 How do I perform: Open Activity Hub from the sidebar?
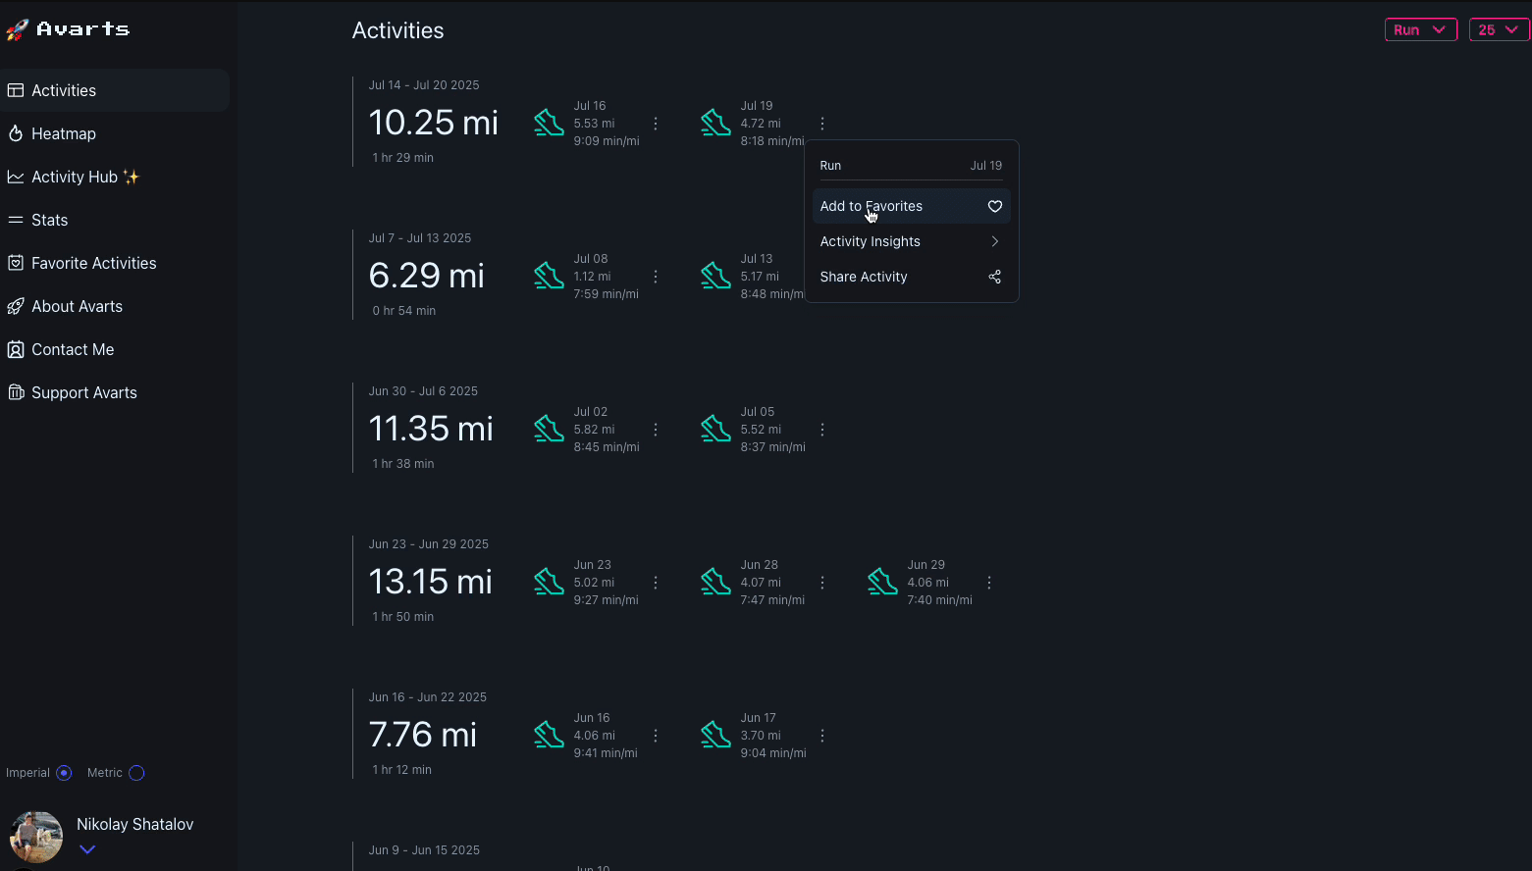[x=16, y=177]
